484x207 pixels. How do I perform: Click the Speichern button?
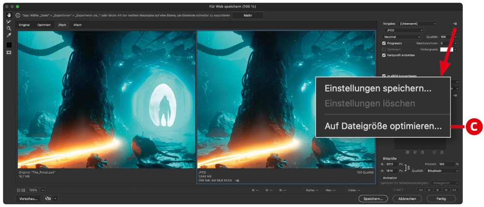[373, 198]
